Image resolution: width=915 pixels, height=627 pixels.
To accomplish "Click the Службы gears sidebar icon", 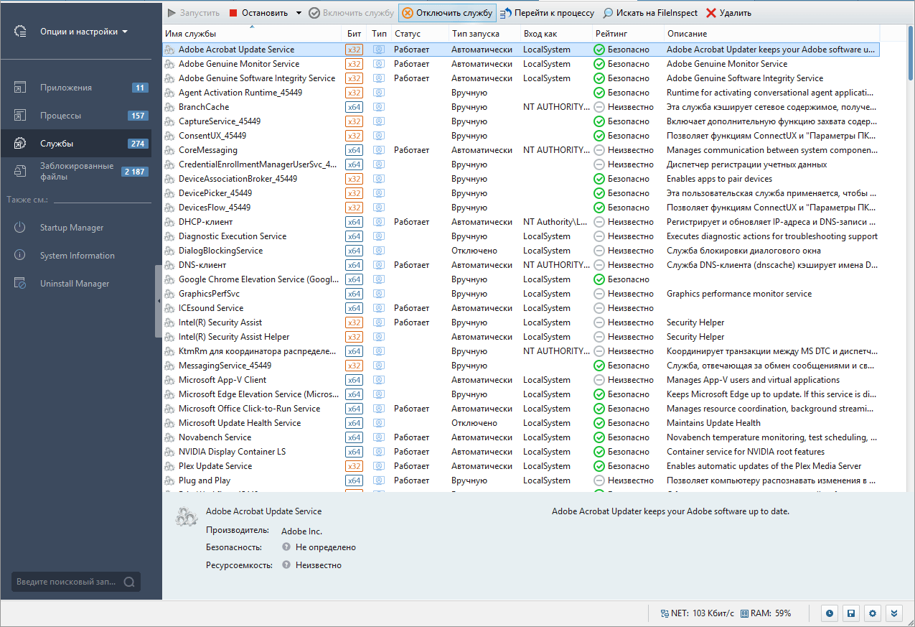I will point(20,144).
